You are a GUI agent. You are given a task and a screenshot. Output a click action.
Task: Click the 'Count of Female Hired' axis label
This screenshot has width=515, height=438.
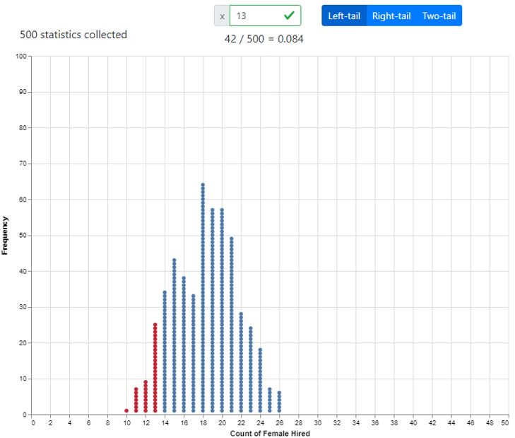[270, 433]
